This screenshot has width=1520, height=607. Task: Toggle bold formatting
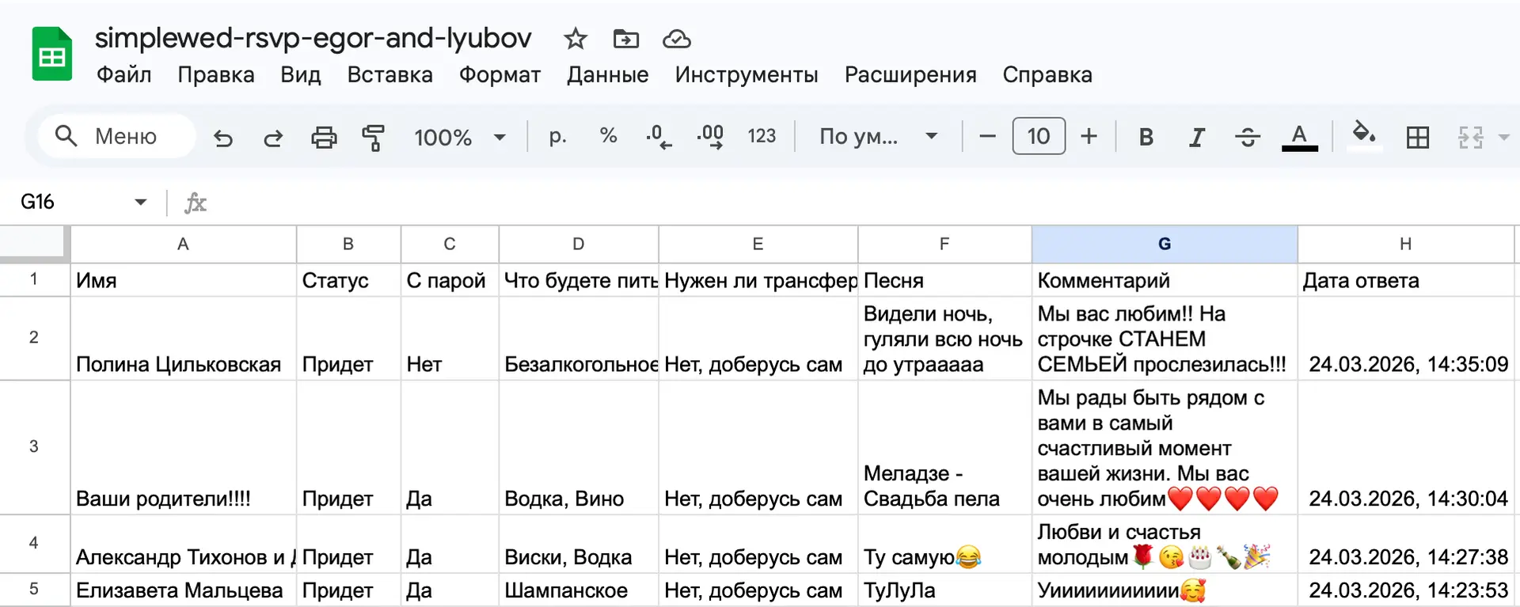[1146, 138]
